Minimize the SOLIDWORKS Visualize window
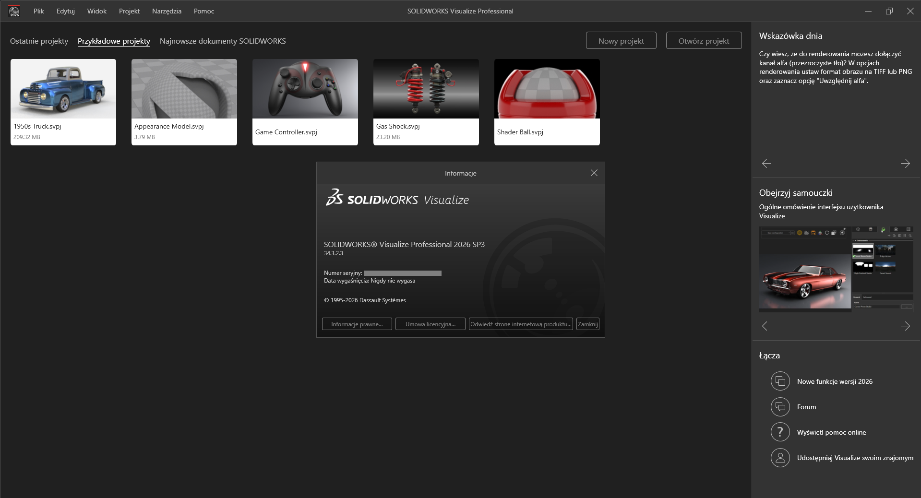 [x=868, y=11]
